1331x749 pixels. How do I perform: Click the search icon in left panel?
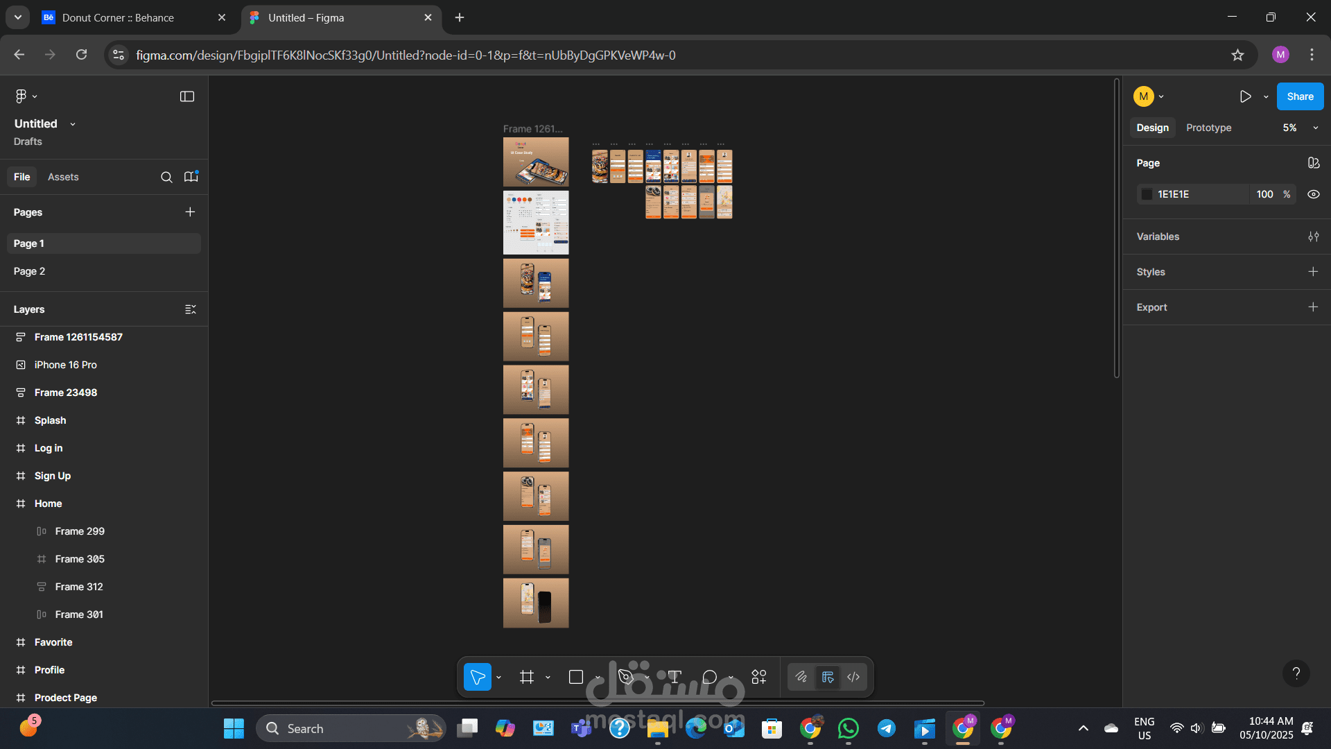click(x=166, y=177)
